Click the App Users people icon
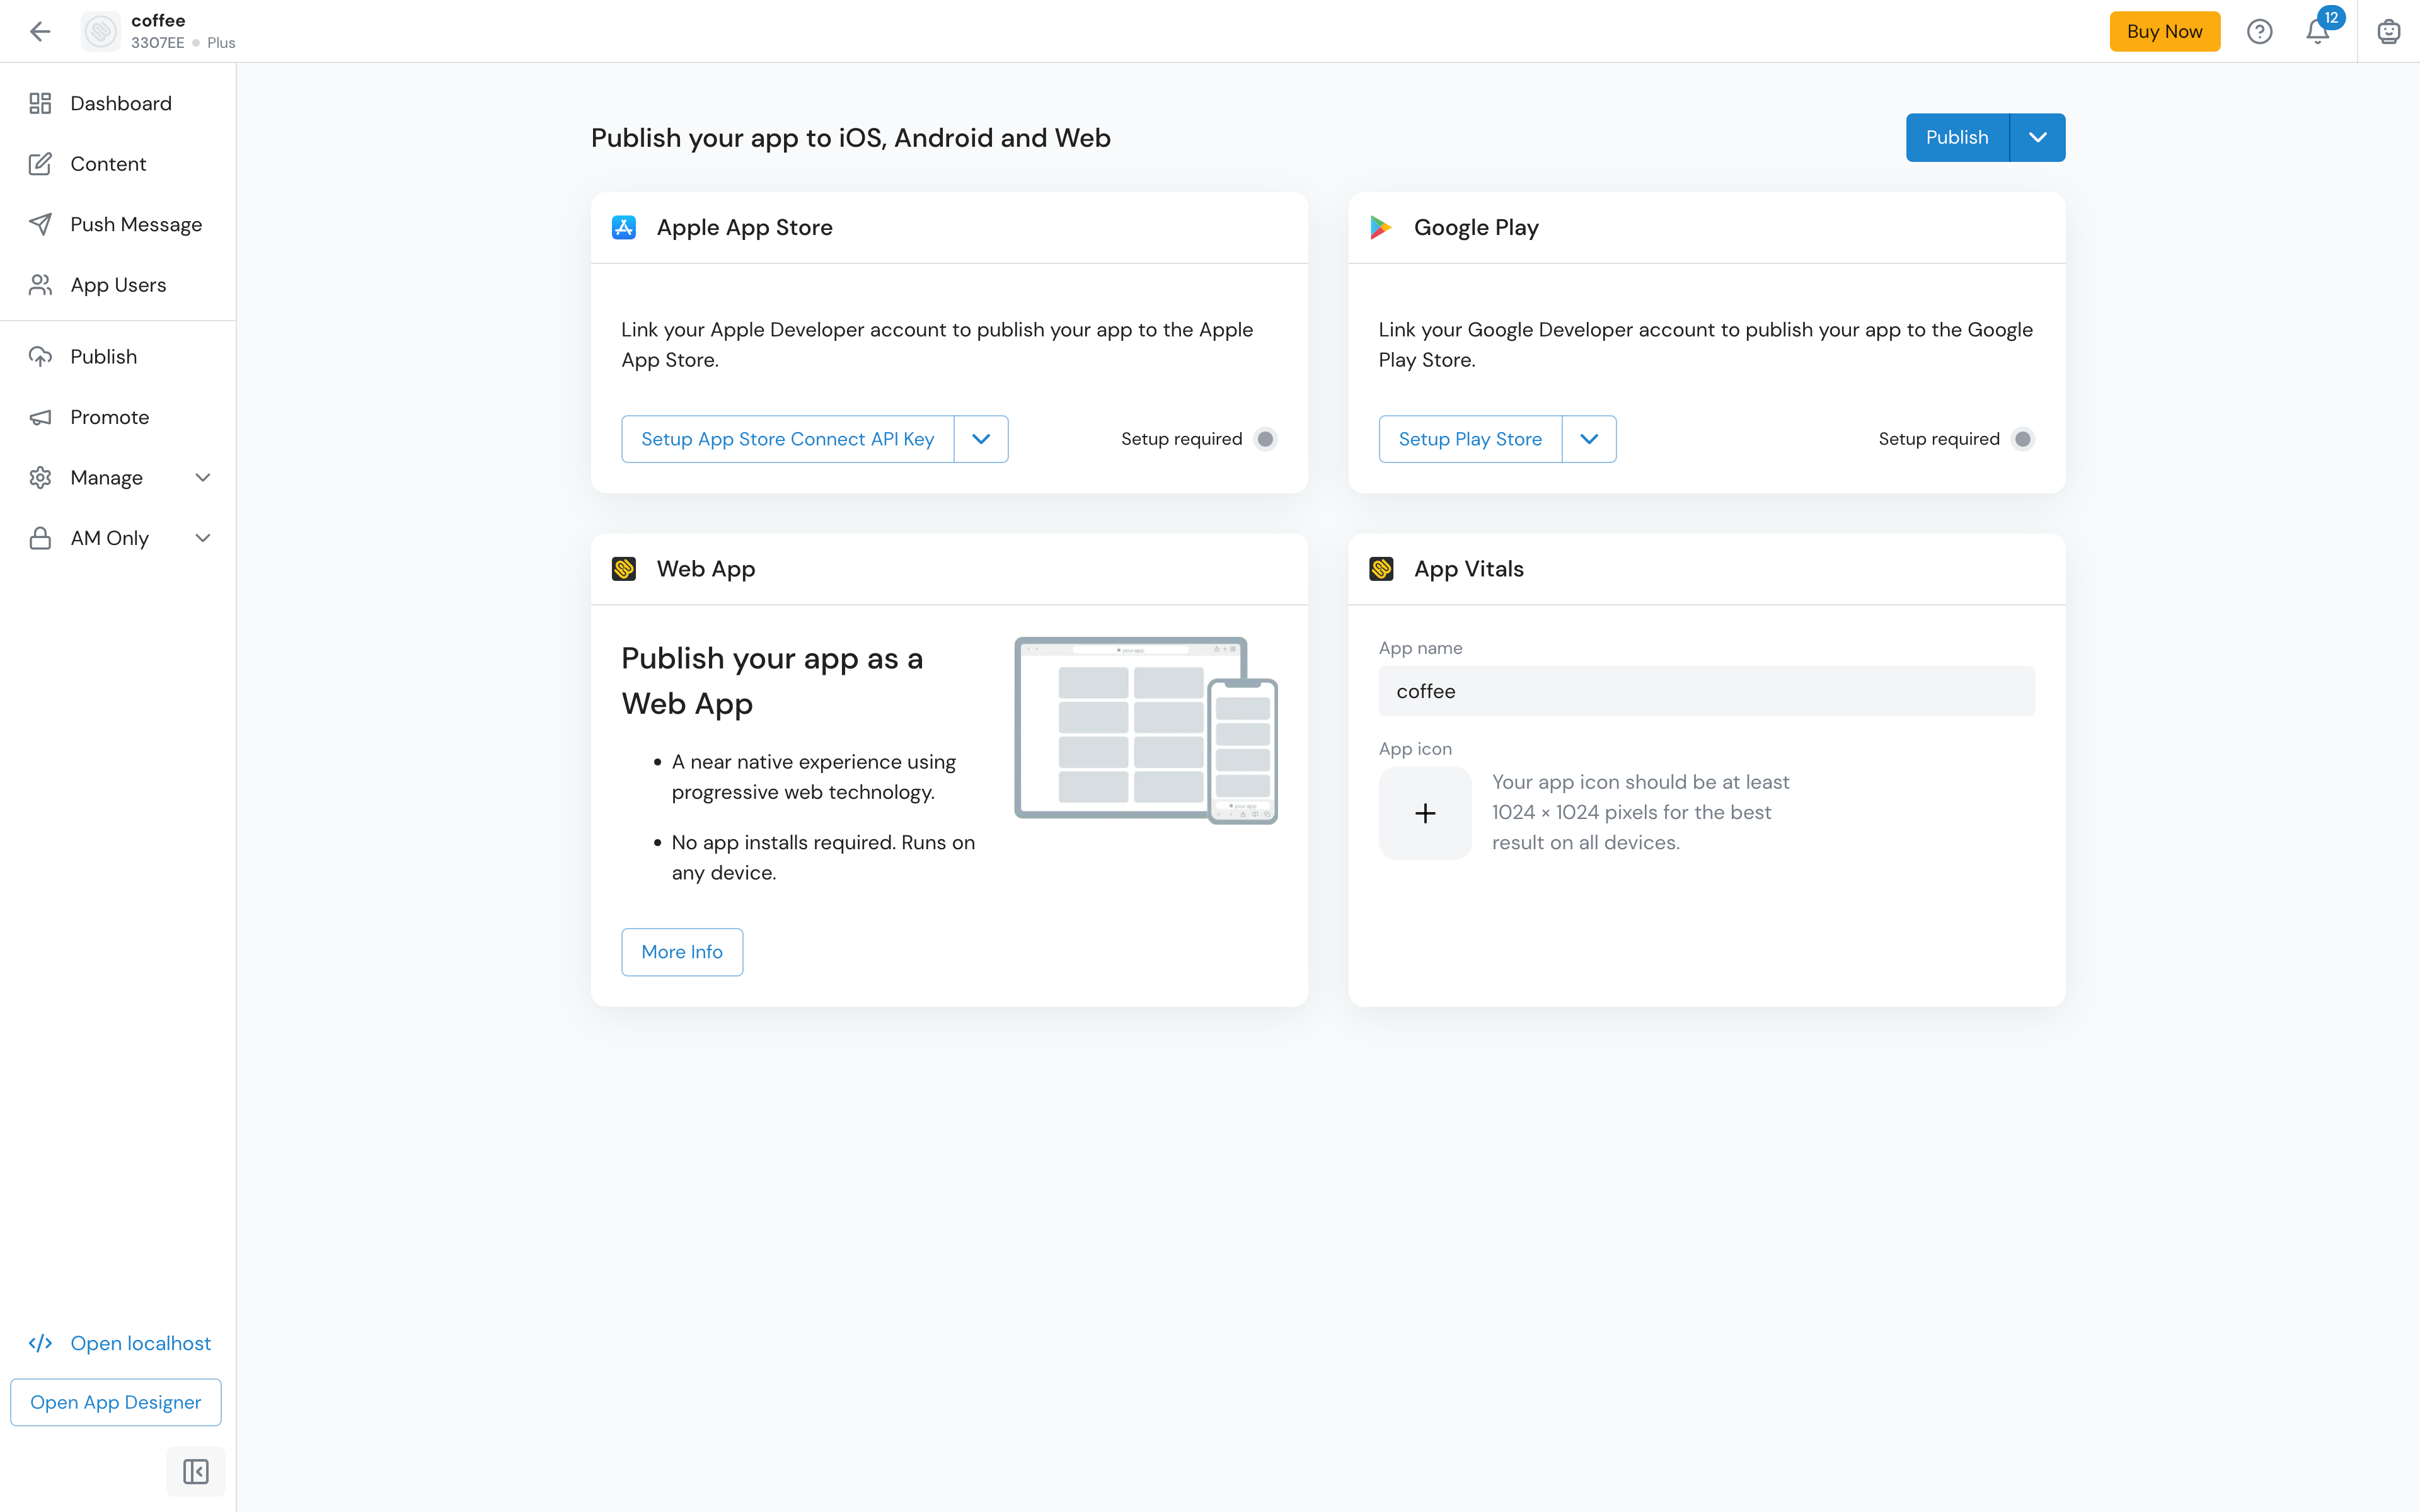The image size is (2420, 1512). pyautogui.click(x=40, y=285)
